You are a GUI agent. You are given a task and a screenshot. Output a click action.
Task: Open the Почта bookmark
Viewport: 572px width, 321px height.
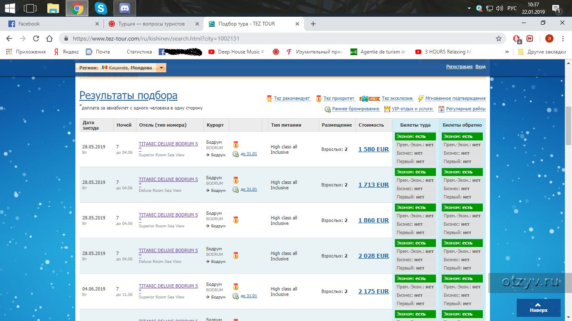point(98,52)
